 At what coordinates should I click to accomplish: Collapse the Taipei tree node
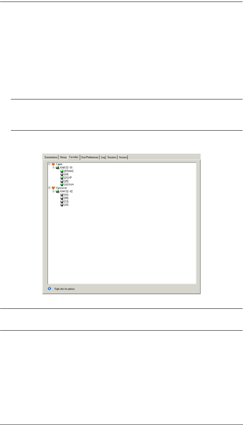[x=49, y=165]
